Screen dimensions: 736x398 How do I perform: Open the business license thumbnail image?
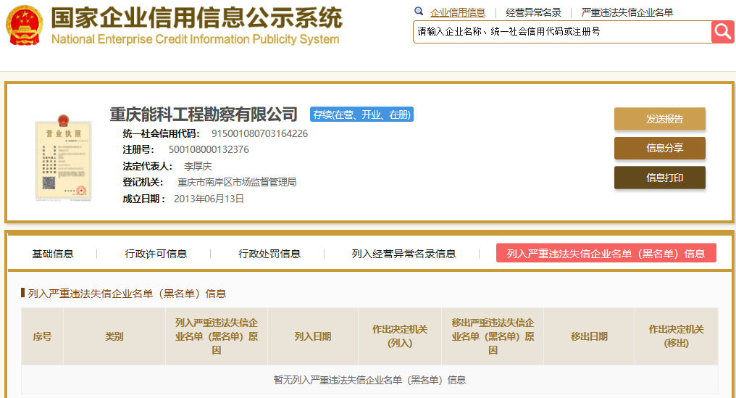click(x=63, y=158)
